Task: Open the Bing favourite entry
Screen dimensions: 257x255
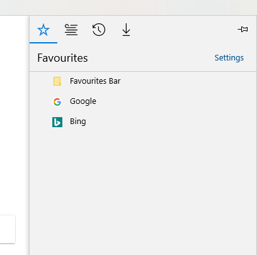Action: click(78, 122)
